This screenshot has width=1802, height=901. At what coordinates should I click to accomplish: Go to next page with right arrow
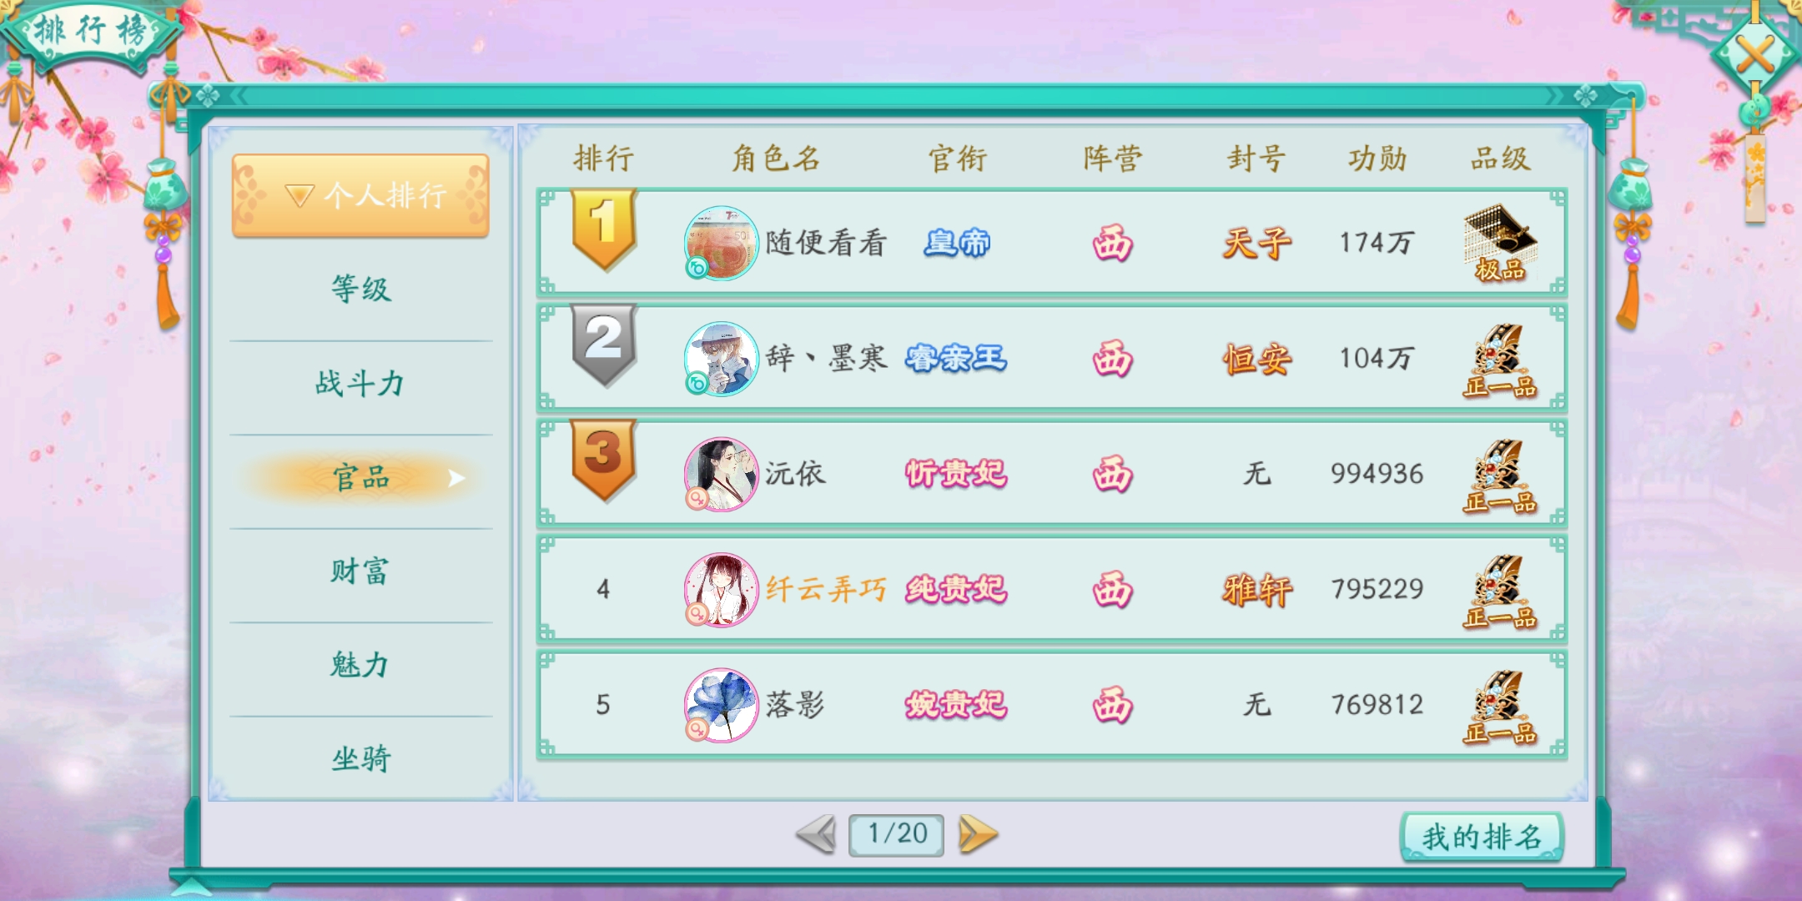pos(978,834)
